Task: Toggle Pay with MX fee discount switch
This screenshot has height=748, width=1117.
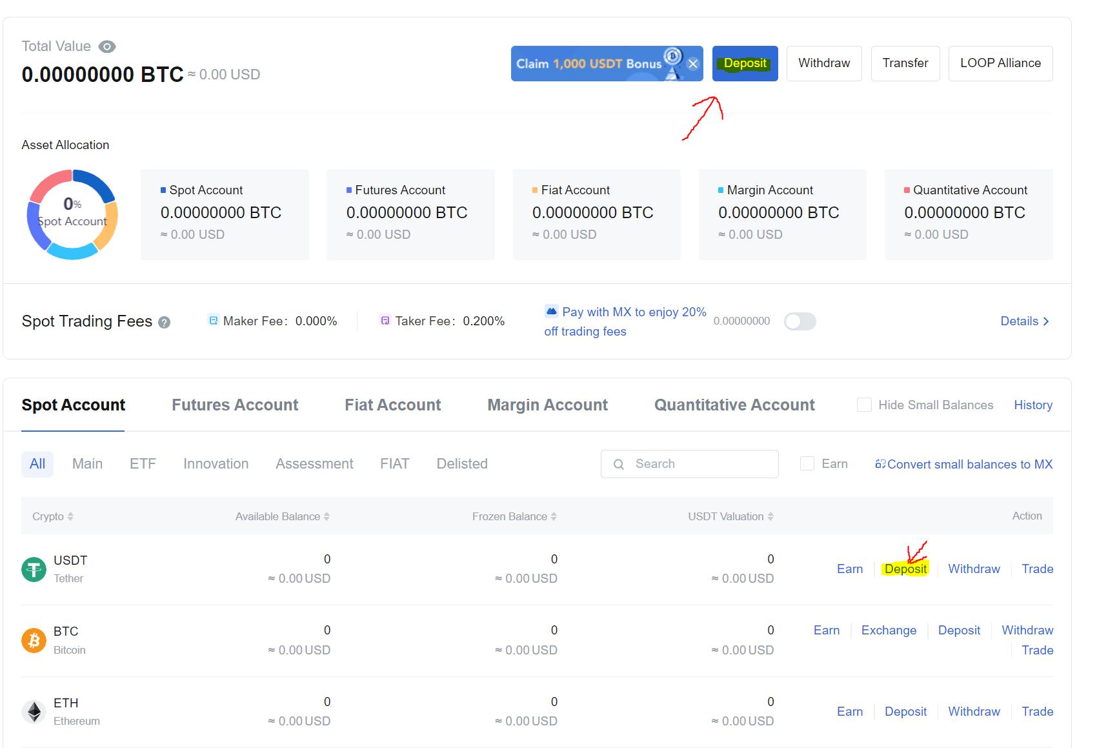Action: click(x=800, y=321)
